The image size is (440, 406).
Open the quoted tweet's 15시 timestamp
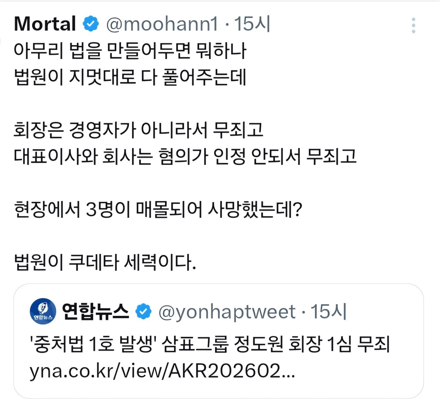point(329,312)
